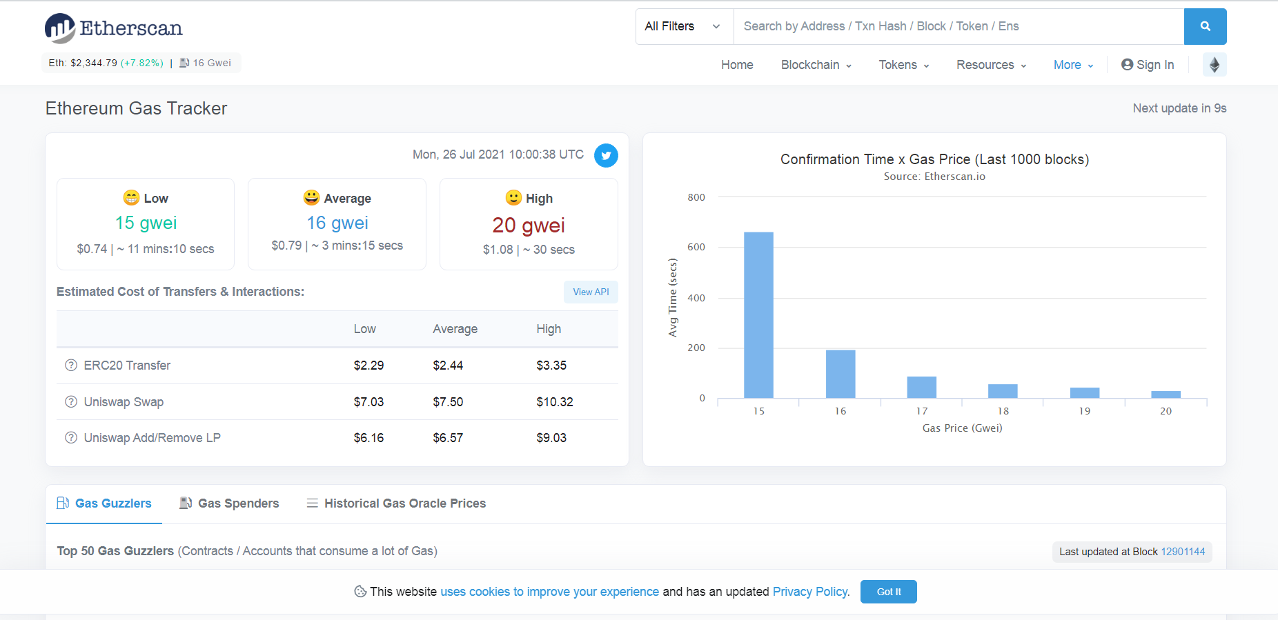Expand the Tokens menu
This screenshot has width=1278, height=620.
[904, 65]
